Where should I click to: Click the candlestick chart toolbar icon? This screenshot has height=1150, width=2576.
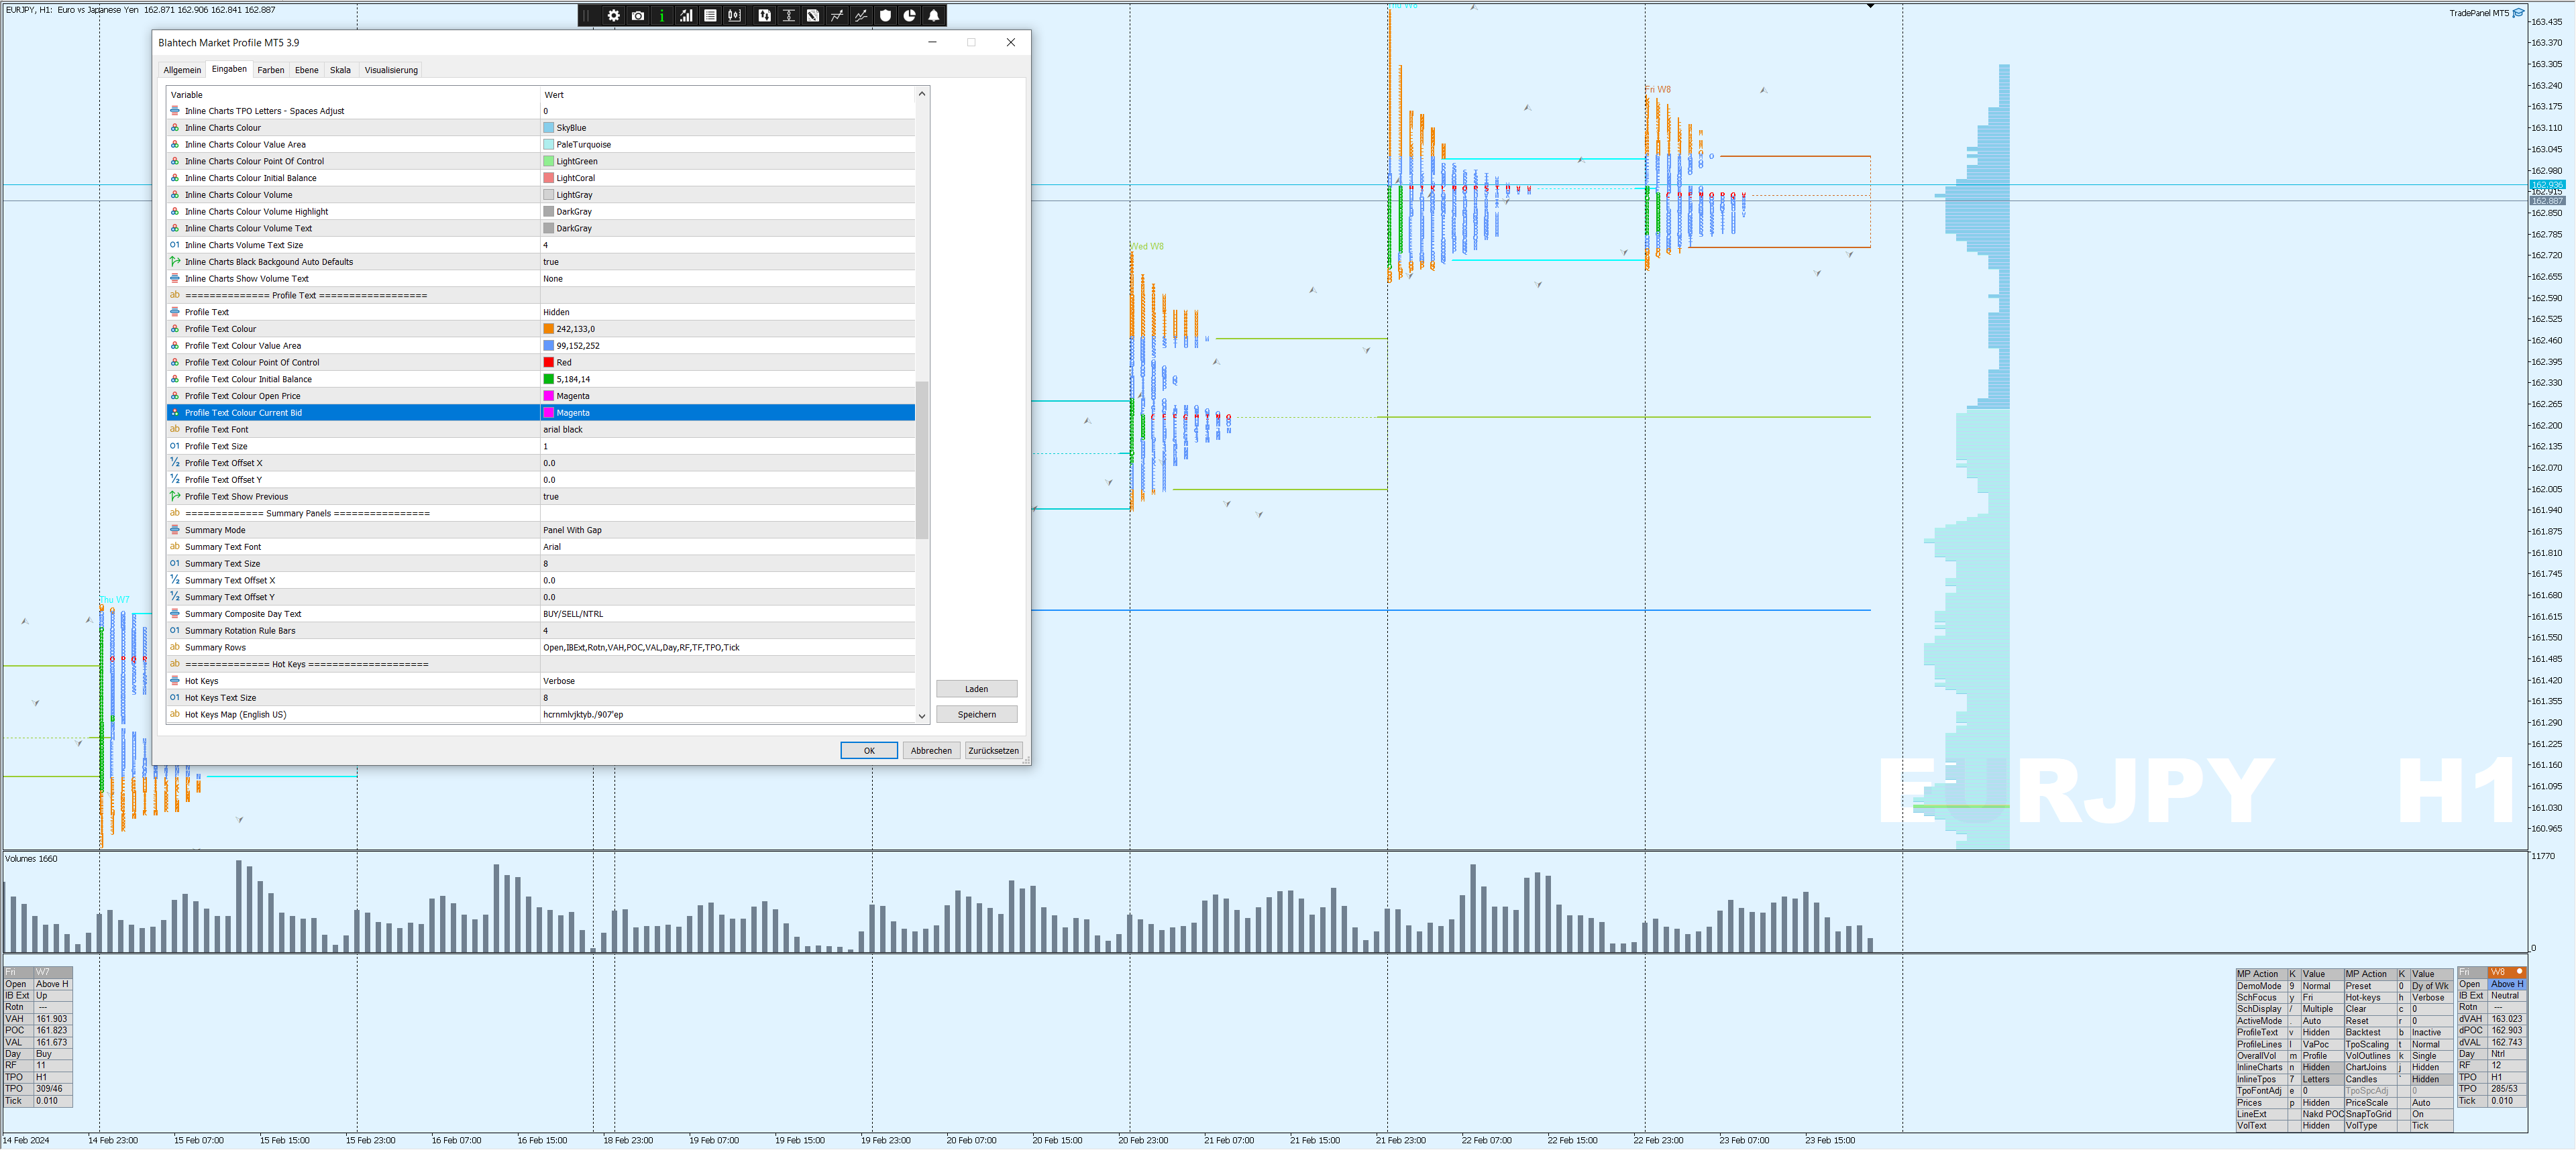735,15
